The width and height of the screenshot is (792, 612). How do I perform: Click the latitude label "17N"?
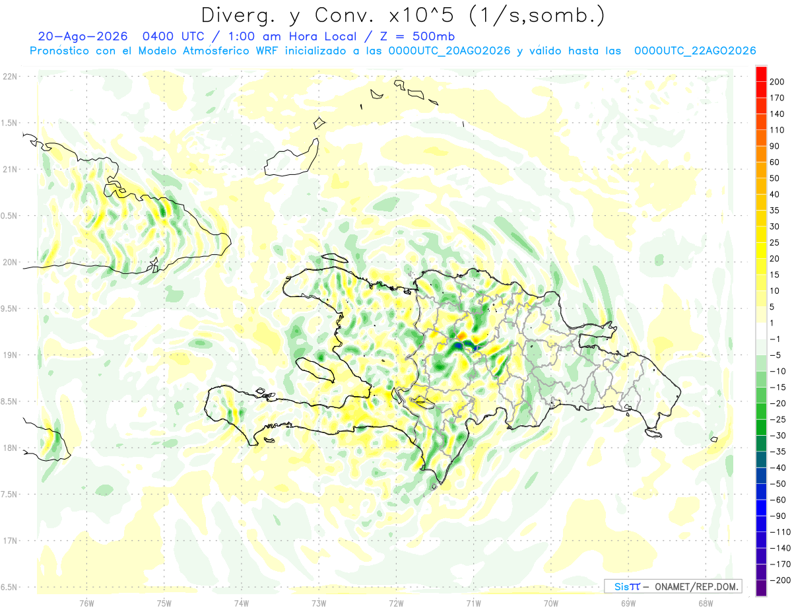(x=9, y=541)
